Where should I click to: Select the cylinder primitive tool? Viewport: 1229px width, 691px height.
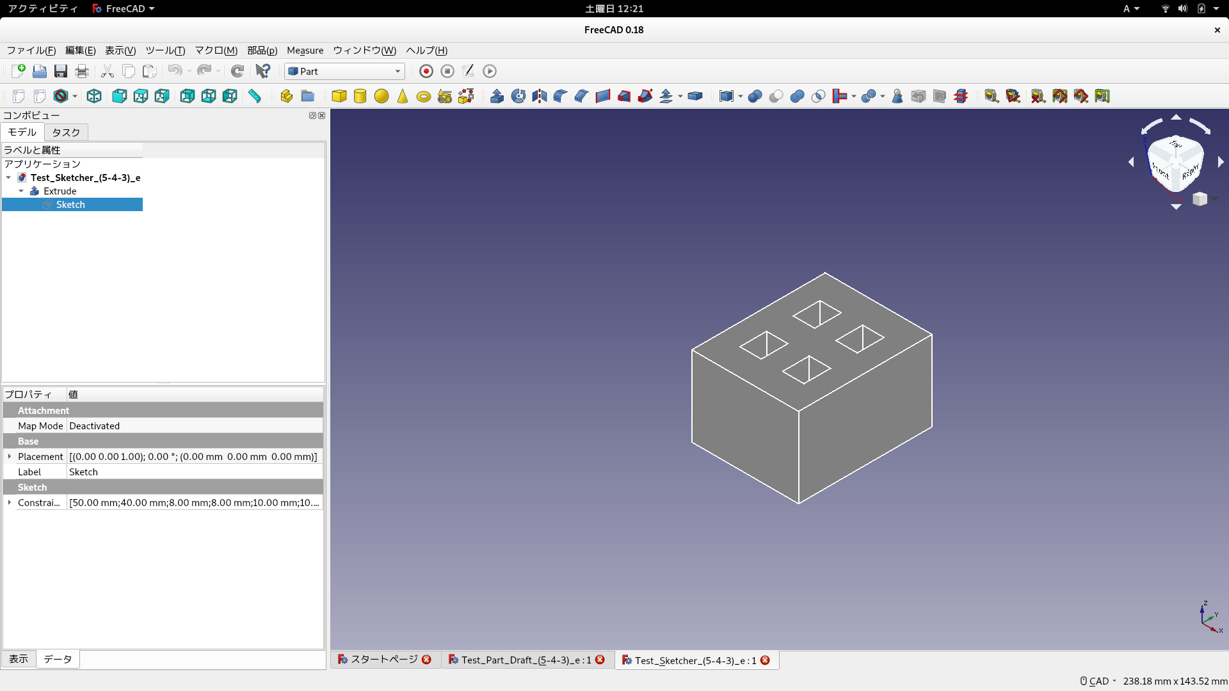tap(360, 96)
